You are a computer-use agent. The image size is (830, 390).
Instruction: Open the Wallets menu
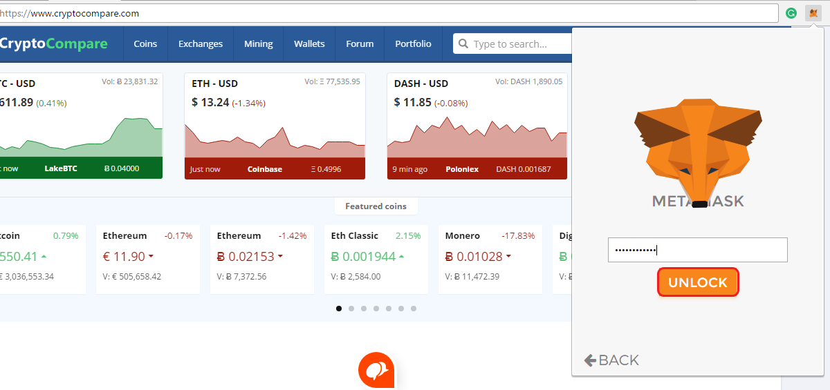coord(309,44)
